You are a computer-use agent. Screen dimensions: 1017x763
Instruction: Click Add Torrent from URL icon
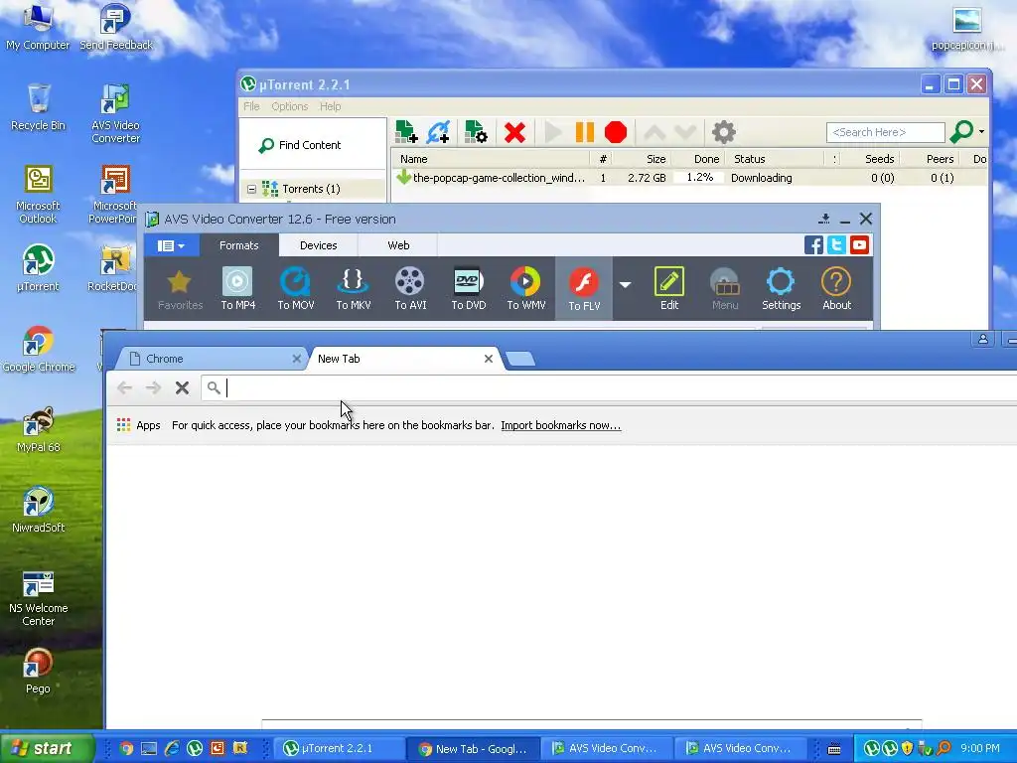(438, 132)
